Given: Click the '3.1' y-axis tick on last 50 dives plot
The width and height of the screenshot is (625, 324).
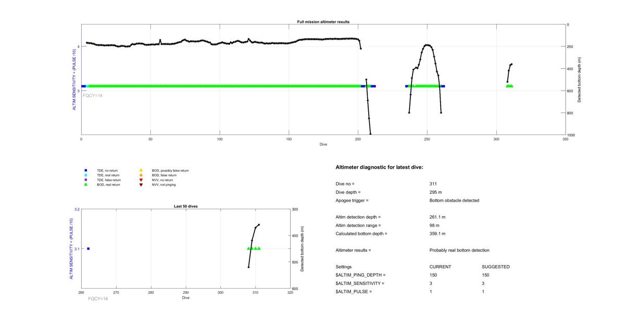Looking at the screenshot, I should [77, 249].
